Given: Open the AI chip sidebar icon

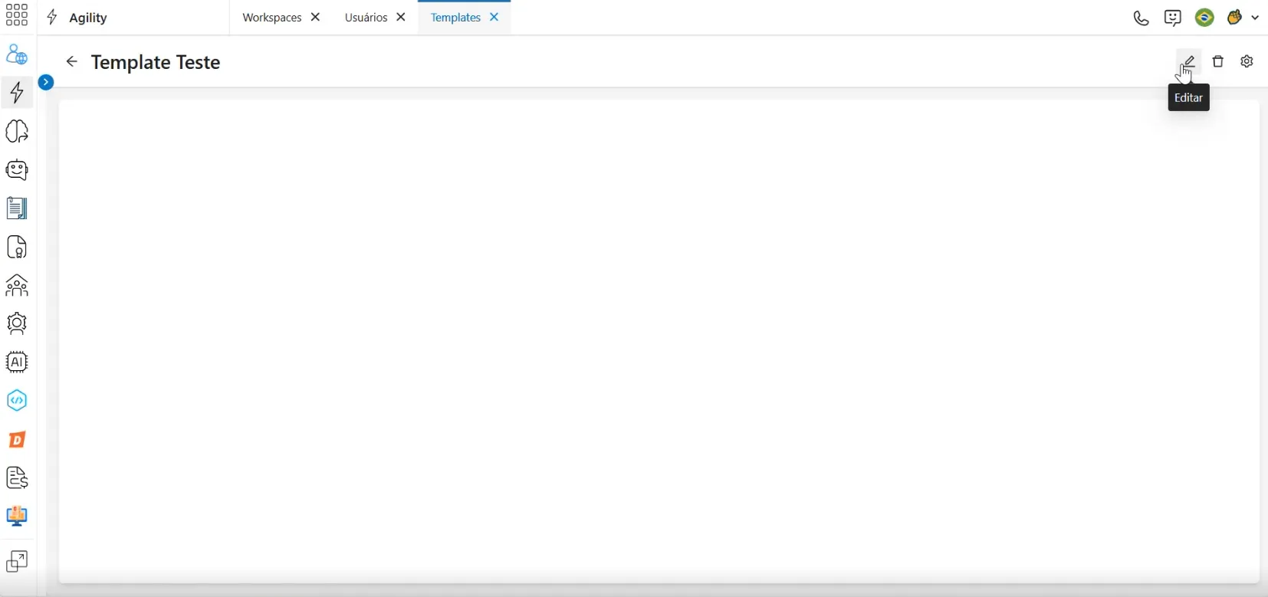Looking at the screenshot, I should (x=17, y=362).
